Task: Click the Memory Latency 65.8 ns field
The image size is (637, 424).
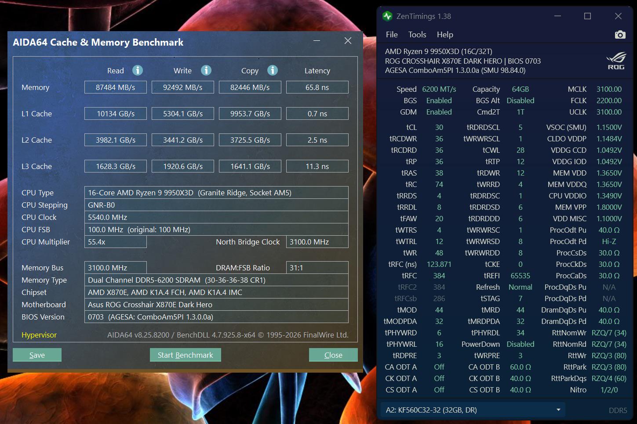Action: (x=317, y=87)
